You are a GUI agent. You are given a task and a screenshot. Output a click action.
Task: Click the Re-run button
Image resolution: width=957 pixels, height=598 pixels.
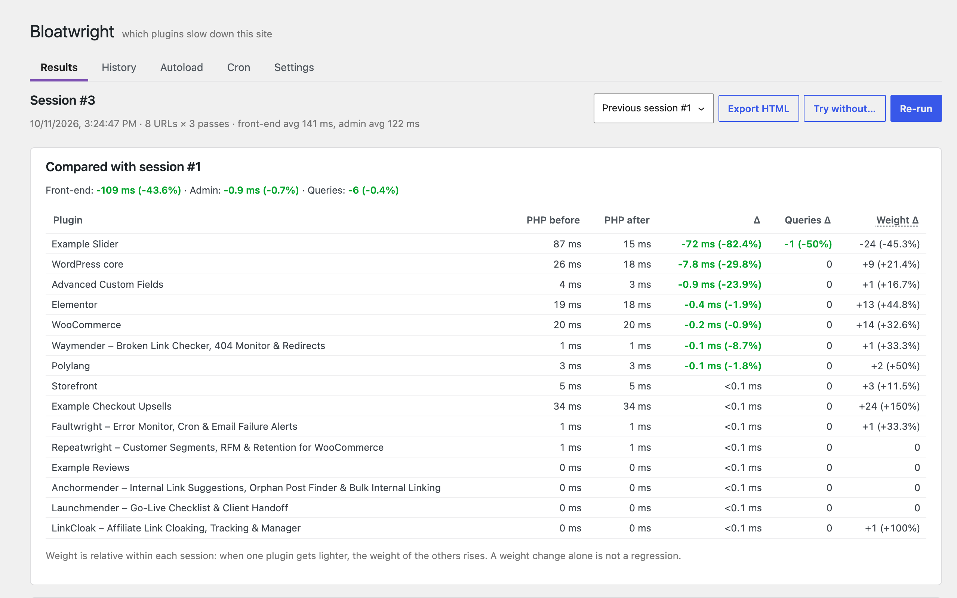click(916, 108)
